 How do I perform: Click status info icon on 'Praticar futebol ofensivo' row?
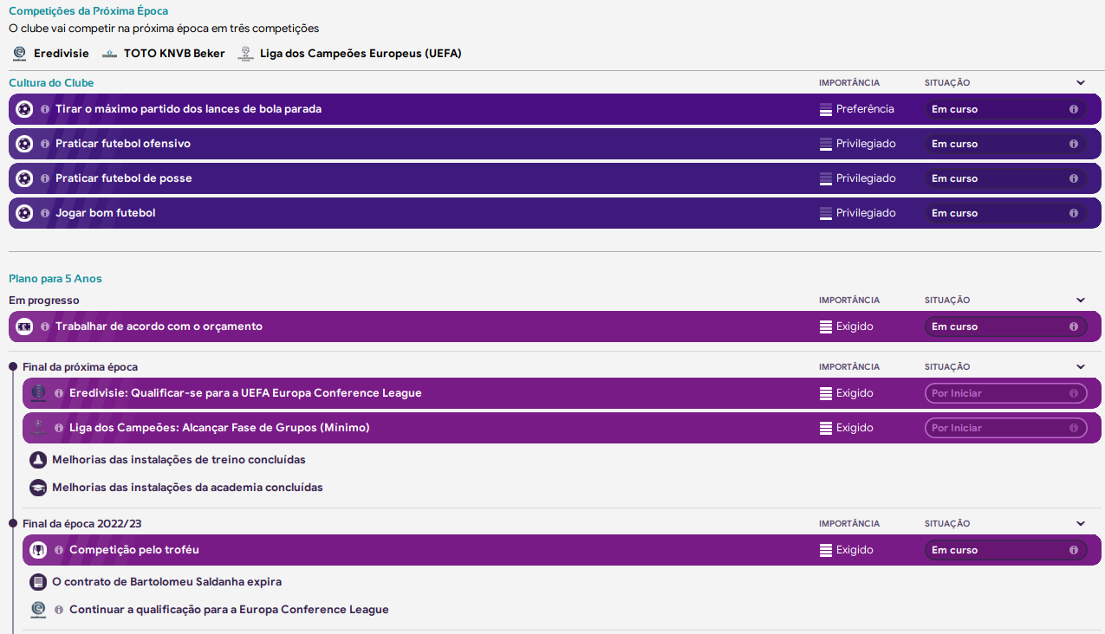click(1074, 144)
